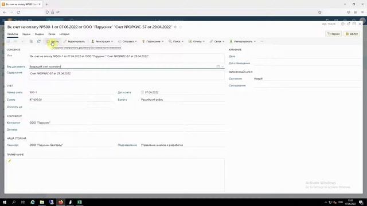This screenshot has width=367, height=206.
Task: Switch to the История tab
Action: [64, 34]
